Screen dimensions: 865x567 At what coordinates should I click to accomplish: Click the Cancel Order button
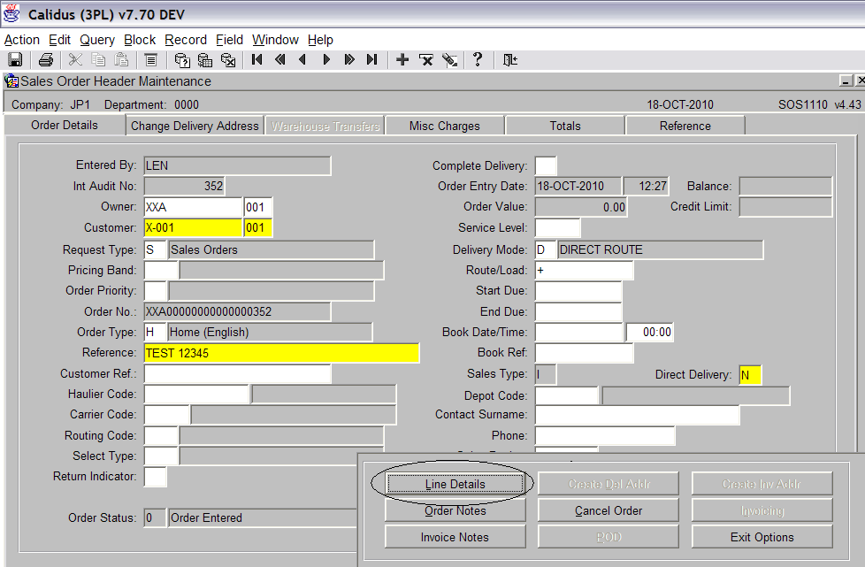pyautogui.click(x=609, y=510)
